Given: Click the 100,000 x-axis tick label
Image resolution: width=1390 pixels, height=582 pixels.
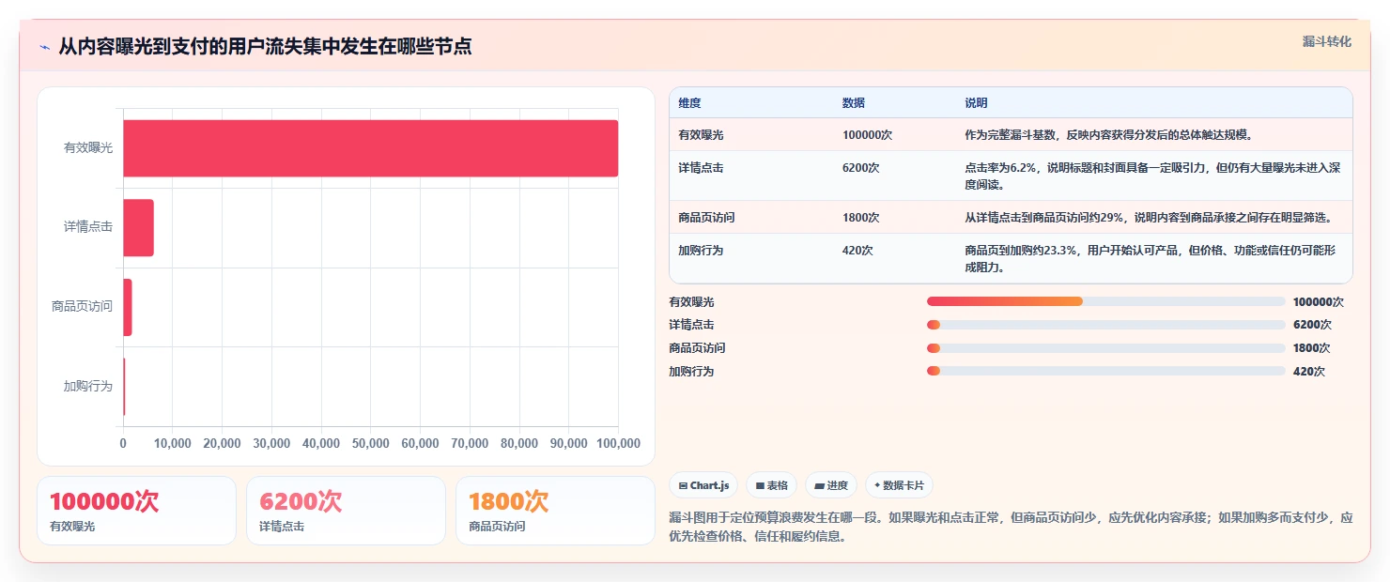Looking at the screenshot, I should [x=617, y=443].
